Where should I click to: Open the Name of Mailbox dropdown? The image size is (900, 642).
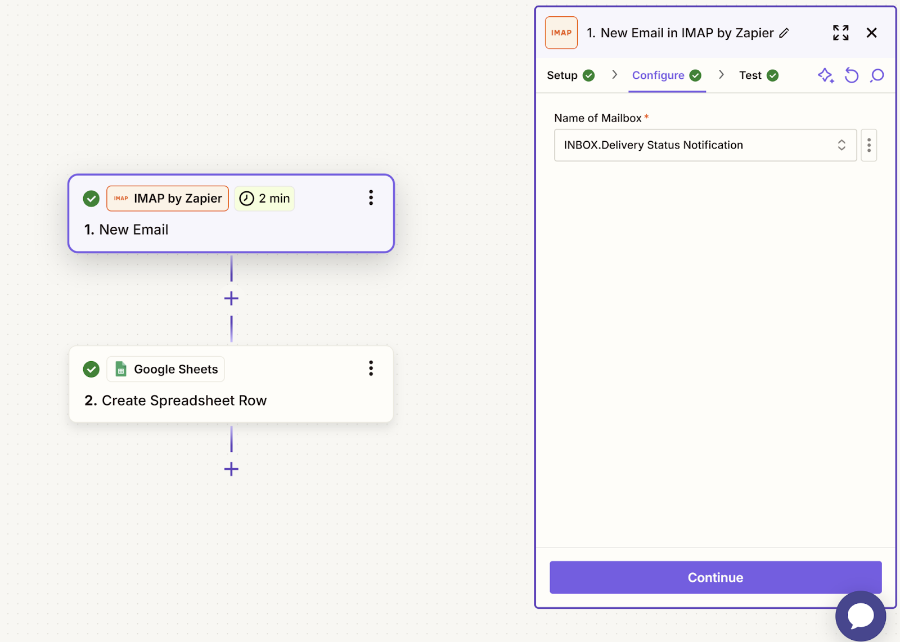click(705, 145)
